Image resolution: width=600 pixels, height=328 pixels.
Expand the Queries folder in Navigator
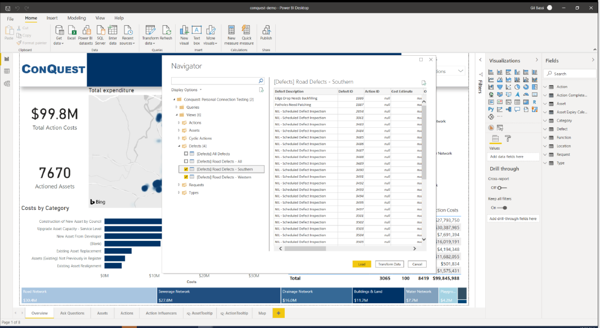point(176,107)
